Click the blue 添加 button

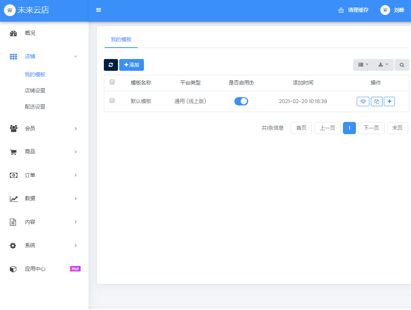click(x=131, y=65)
